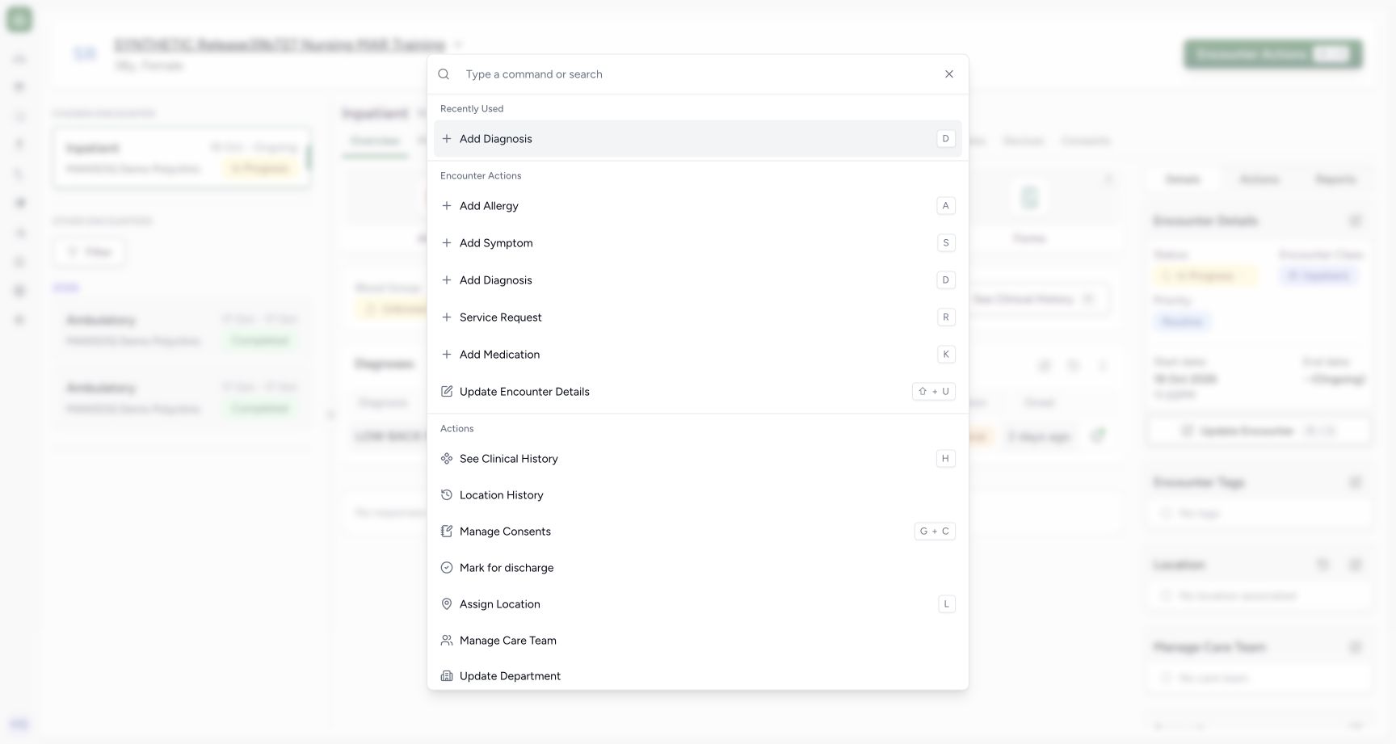The image size is (1396, 744).
Task: Click the G + C shortcut badge
Action: [x=935, y=532]
